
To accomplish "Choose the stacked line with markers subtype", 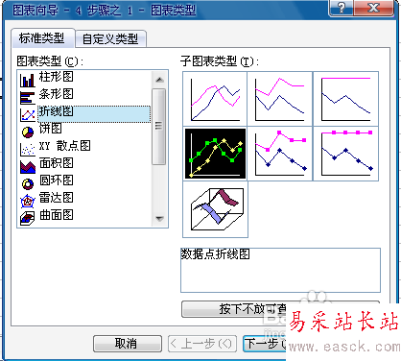I will click(280, 154).
